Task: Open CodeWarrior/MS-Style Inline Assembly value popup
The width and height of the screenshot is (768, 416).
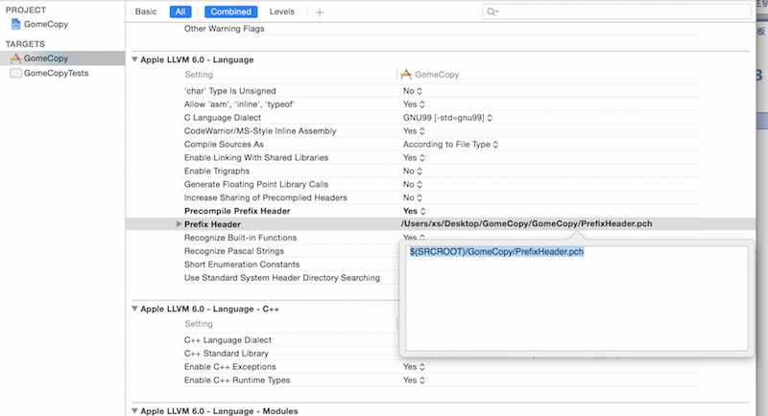Action: pyautogui.click(x=414, y=131)
